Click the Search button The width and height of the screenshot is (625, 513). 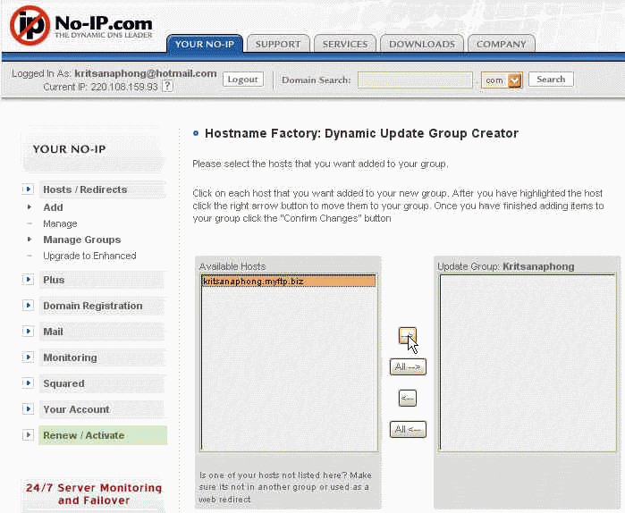551,79
